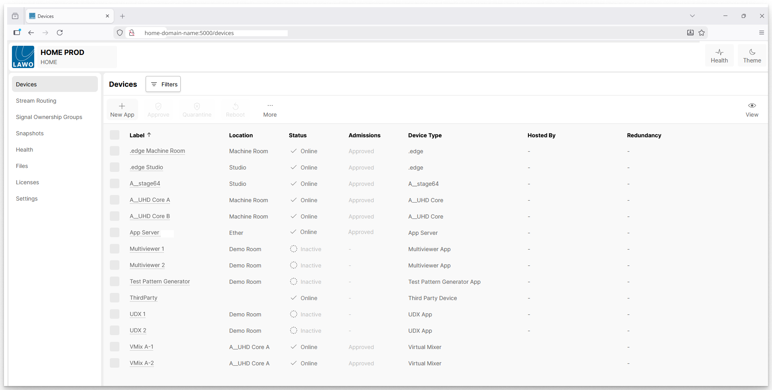Reload the page in browser
The image size is (772, 390).
click(60, 33)
